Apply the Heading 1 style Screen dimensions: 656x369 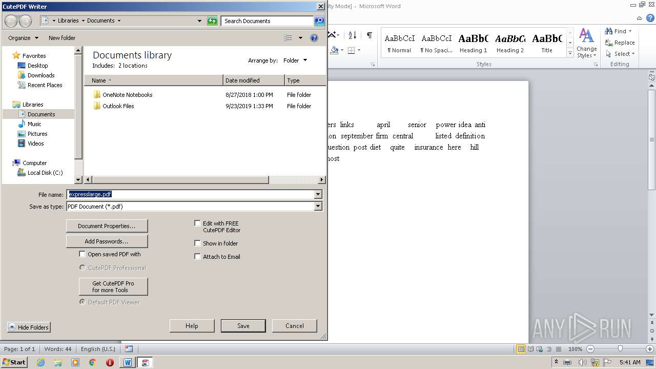[x=473, y=43]
